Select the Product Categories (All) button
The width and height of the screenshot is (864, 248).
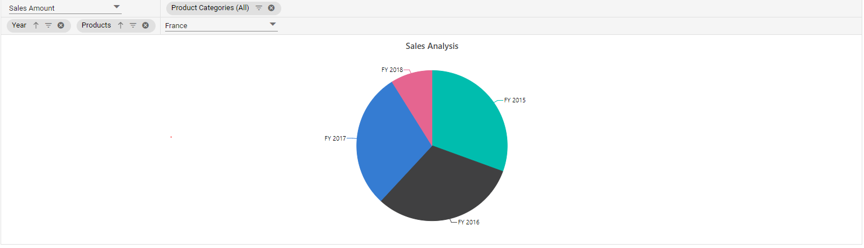(x=210, y=8)
